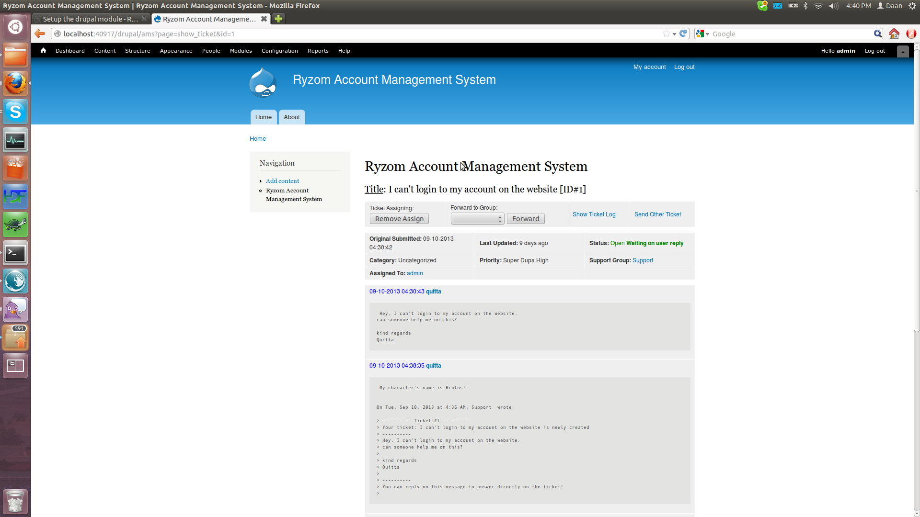This screenshot has height=517, width=920.
Task: Open System Monitor launcher icon
Action: coord(15,140)
